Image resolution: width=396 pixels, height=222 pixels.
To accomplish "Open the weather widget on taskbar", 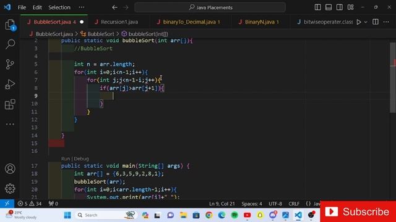I will click(x=21, y=215).
